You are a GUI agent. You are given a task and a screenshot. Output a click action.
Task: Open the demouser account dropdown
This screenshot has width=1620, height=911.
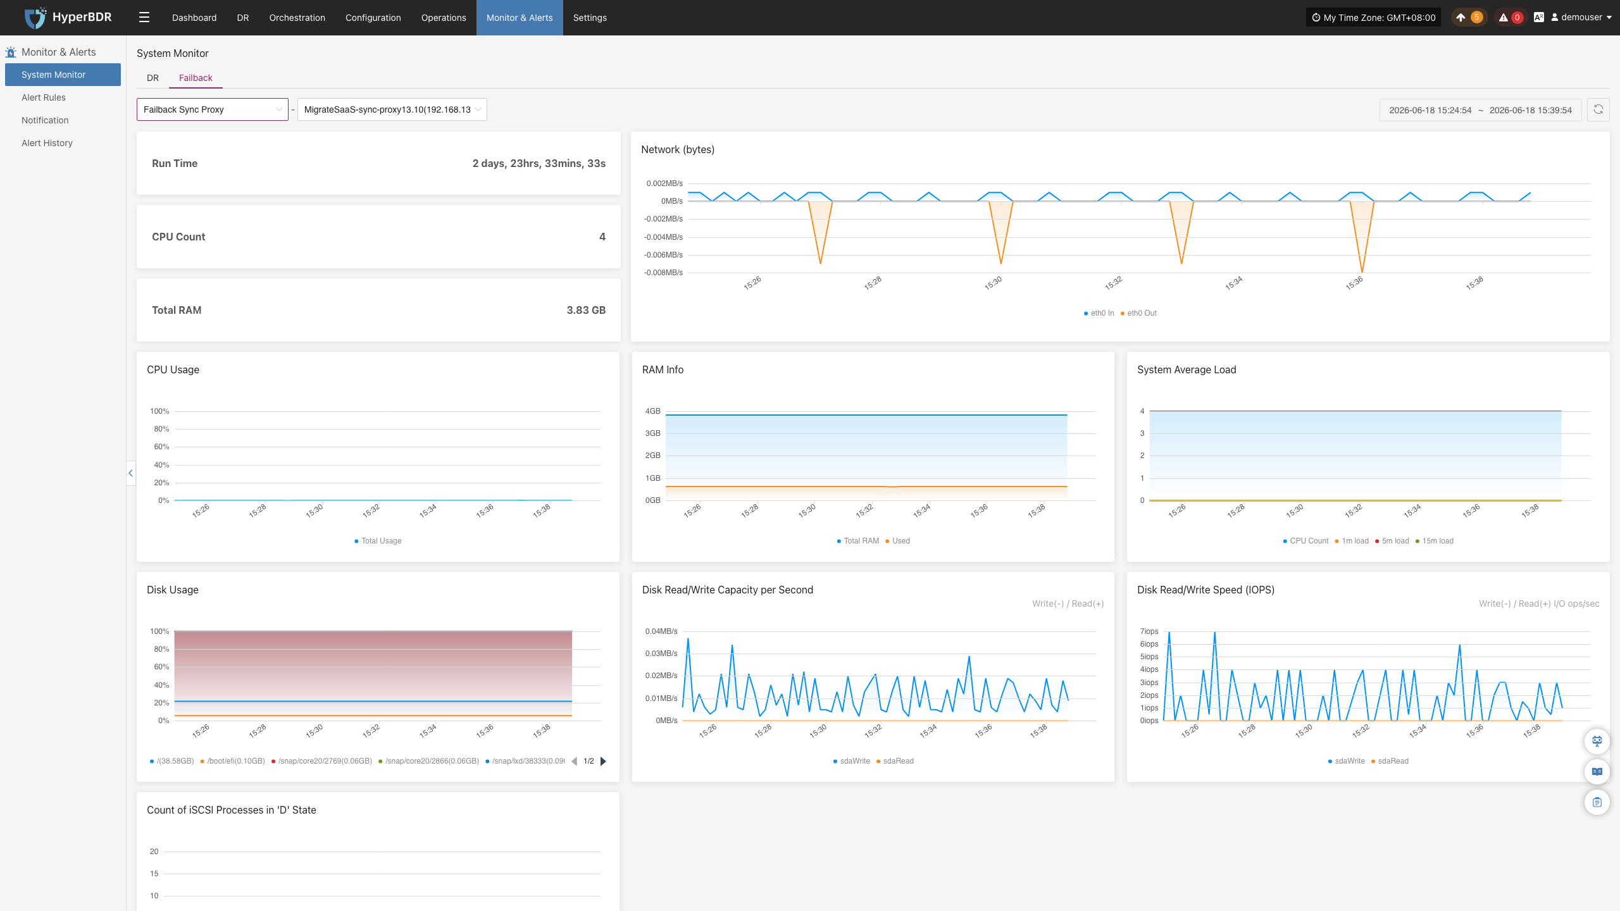(x=1581, y=18)
